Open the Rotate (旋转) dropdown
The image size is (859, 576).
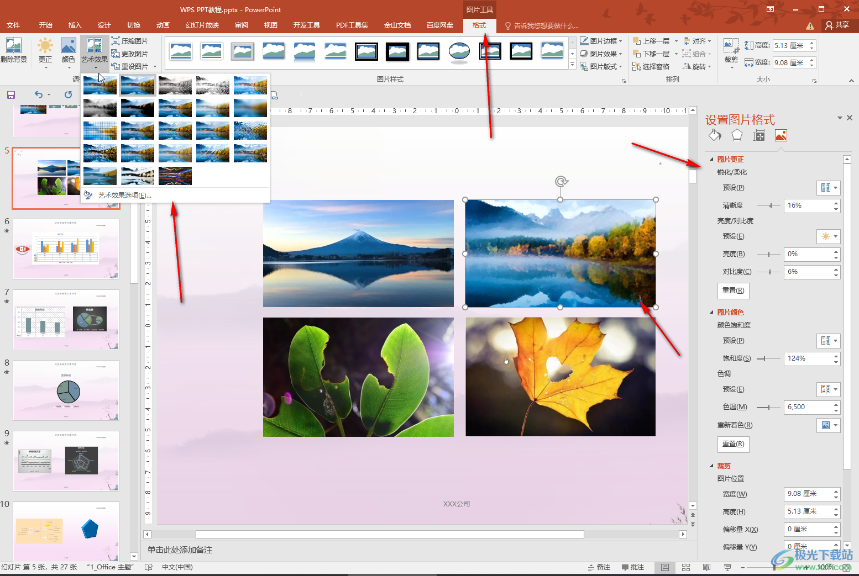click(697, 66)
